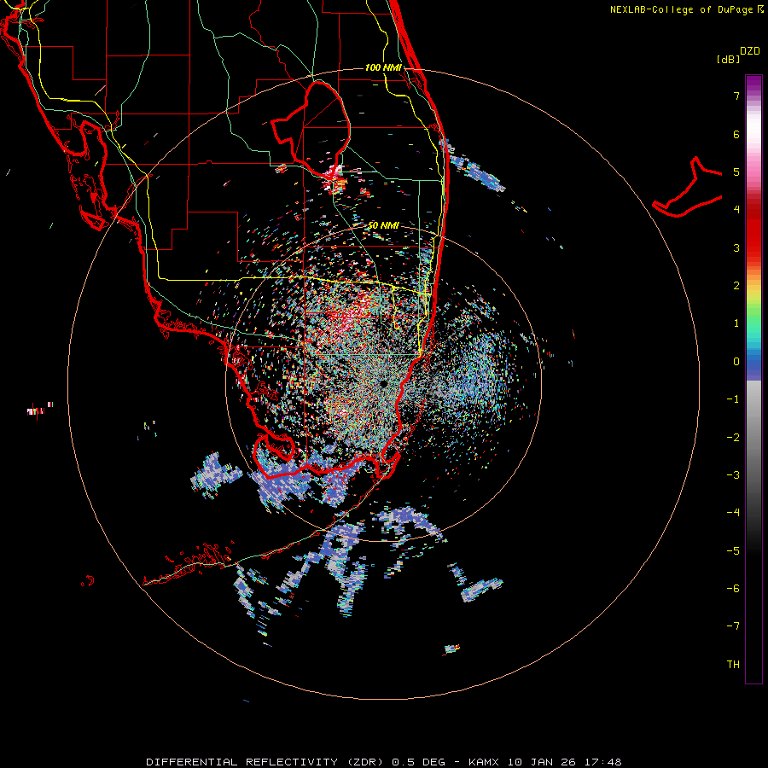Click the DIFFERENTIAL REFLECTIVITY (ZDR) title text

click(266, 762)
